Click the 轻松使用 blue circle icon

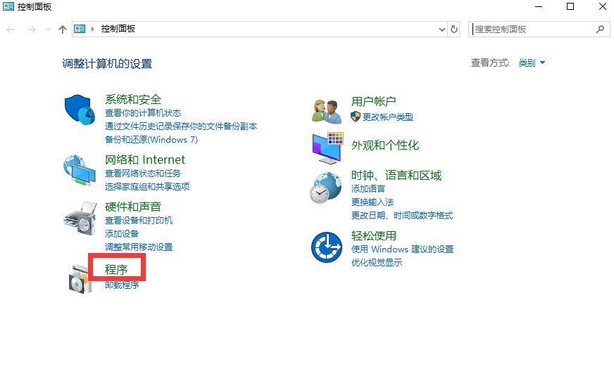point(327,247)
